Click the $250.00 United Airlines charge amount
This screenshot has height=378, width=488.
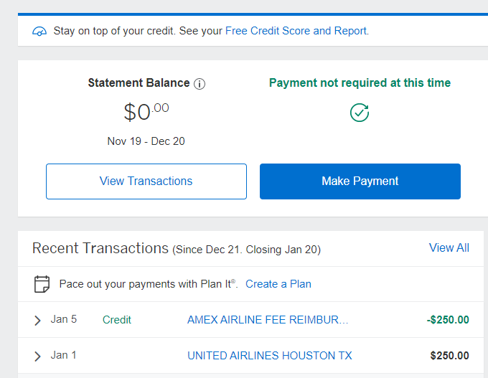(x=450, y=356)
